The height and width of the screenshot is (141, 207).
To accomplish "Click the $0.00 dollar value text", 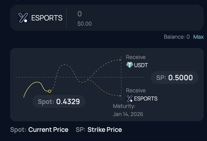I will click(85, 24).
